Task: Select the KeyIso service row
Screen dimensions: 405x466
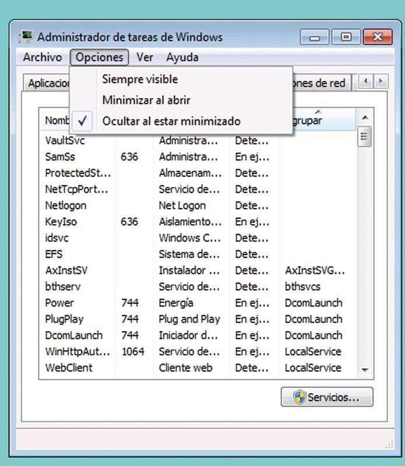Action: (198, 222)
